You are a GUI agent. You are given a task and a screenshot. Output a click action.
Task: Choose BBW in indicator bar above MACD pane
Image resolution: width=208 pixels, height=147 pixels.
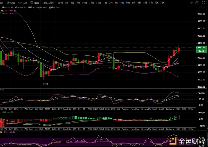(96, 109)
